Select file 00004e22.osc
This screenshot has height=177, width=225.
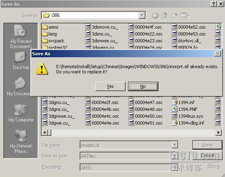(x=145, y=34)
